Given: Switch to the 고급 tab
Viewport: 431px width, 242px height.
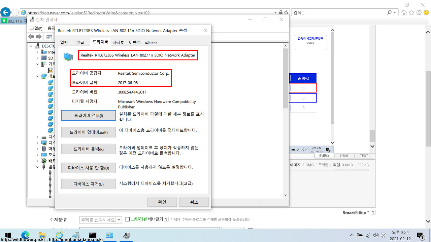Looking at the screenshot, I should [x=80, y=42].
